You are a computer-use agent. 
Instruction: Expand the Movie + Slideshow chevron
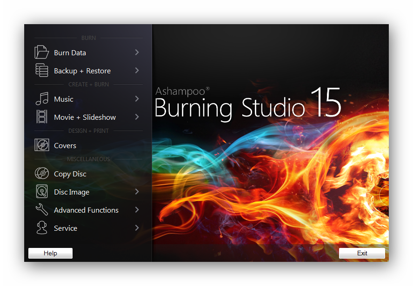pyautogui.click(x=137, y=117)
